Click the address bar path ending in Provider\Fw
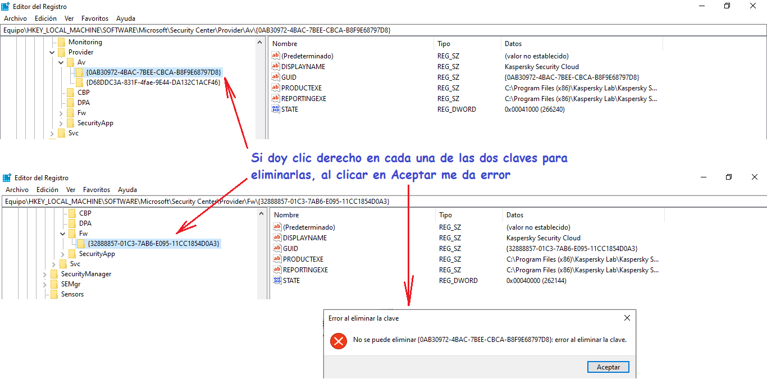The height and width of the screenshot is (379, 767). [383, 201]
